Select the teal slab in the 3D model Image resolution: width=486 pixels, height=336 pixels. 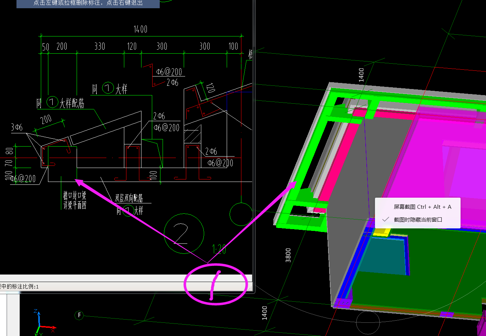(x=383, y=257)
